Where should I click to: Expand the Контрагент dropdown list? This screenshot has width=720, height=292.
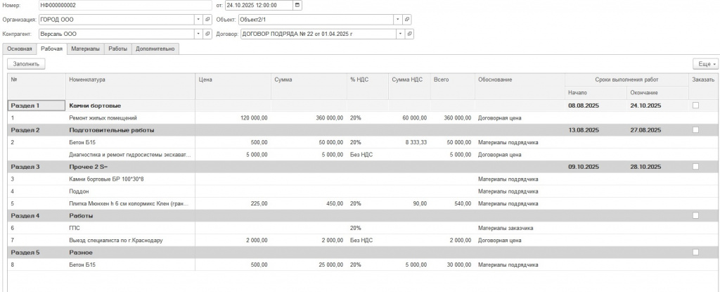point(198,34)
